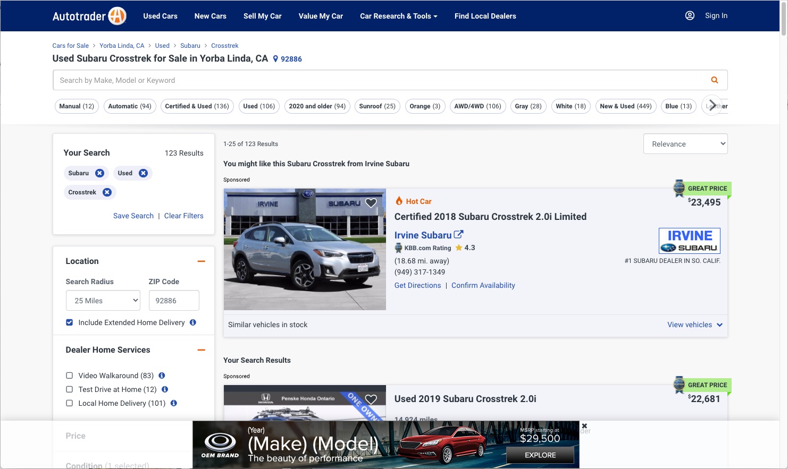The height and width of the screenshot is (469, 788).
Task: Click the KBB.com rating badge icon
Action: (x=398, y=248)
